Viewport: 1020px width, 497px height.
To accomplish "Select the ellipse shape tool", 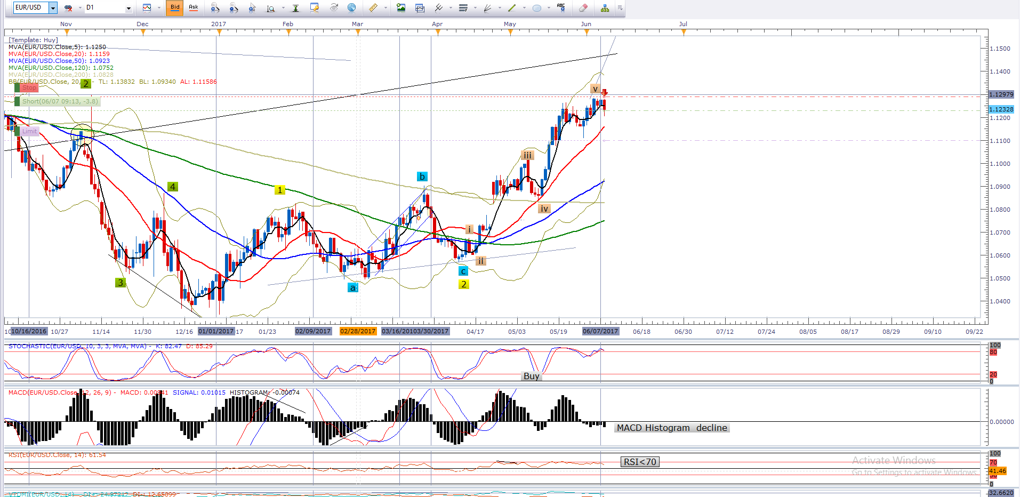I will (x=536, y=8).
